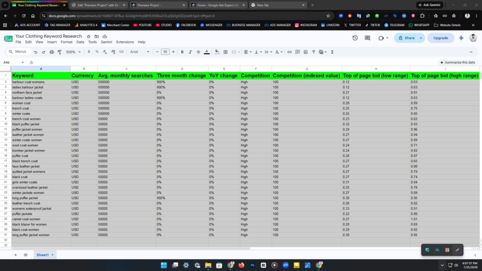Decrease font size with minus button
Screen dimensions: 482x271
[x=157, y=52]
